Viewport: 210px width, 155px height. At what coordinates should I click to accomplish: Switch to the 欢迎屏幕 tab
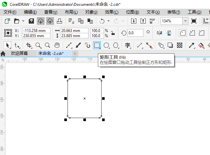click(19, 54)
